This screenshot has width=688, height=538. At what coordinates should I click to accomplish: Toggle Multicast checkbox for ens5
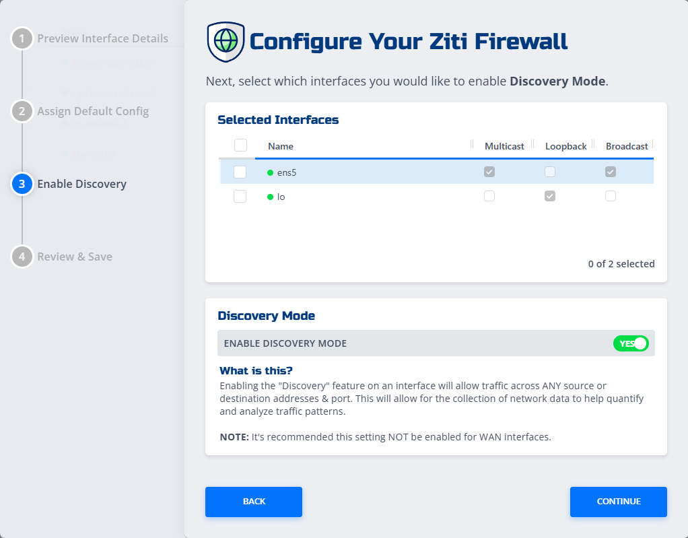pyautogui.click(x=489, y=172)
